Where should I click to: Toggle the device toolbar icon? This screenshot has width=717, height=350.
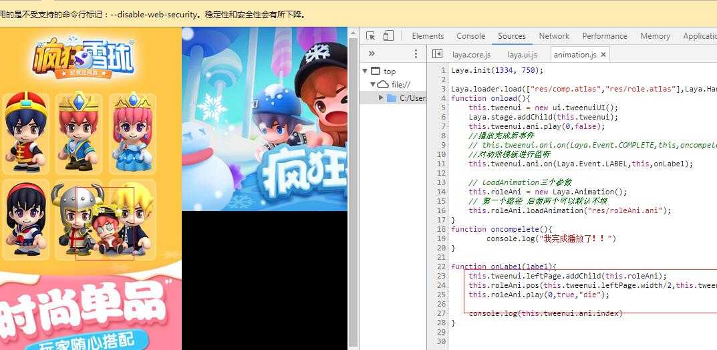(x=388, y=36)
